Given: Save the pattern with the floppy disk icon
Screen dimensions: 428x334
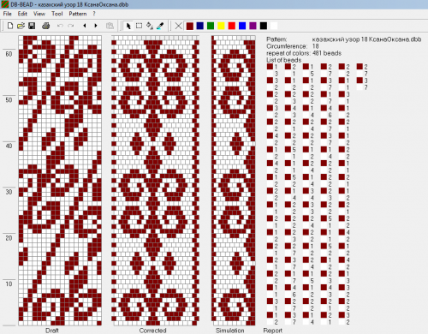Looking at the screenshot, I should click(32, 26).
